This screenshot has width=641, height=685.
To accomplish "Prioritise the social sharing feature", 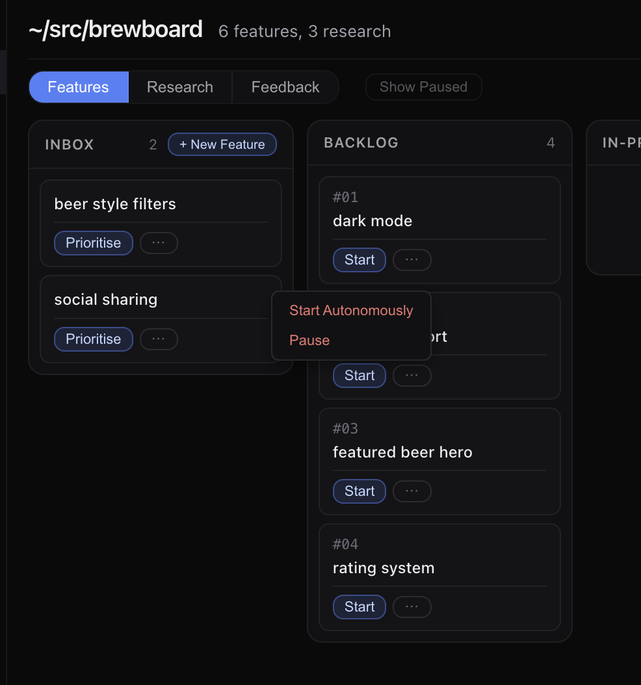I will (x=94, y=339).
